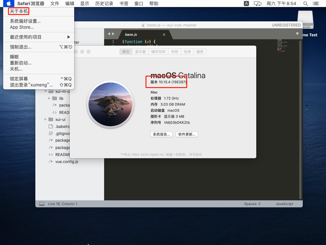Collapse the xui-m-ui folder disclosure triangle
This screenshot has height=245, width=326.
(46, 91)
